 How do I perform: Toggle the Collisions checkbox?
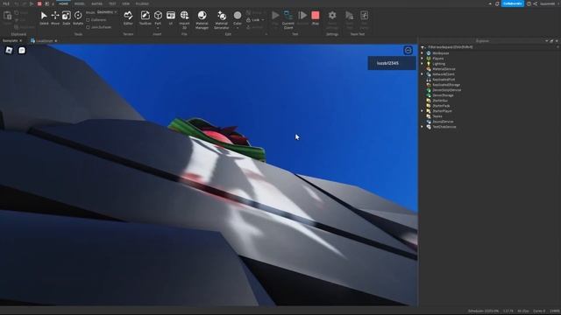88,20
